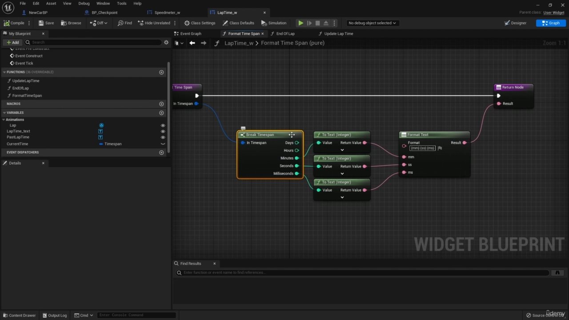Add a new function with plus icon
569x320 pixels.
[x=161, y=72]
